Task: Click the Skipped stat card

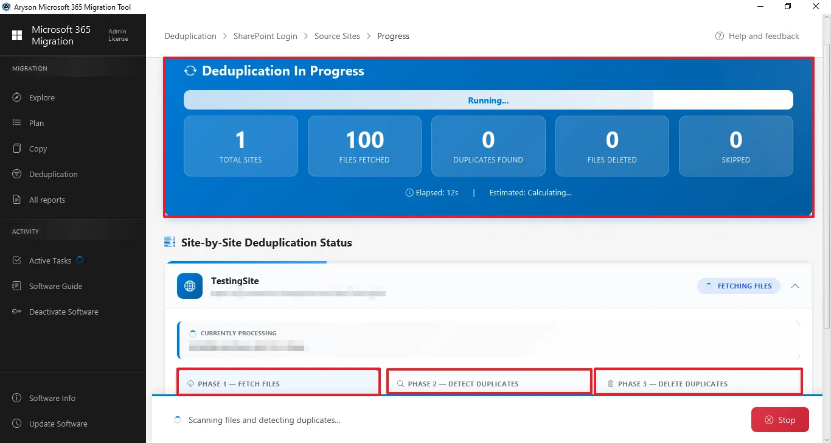Action: click(x=736, y=146)
